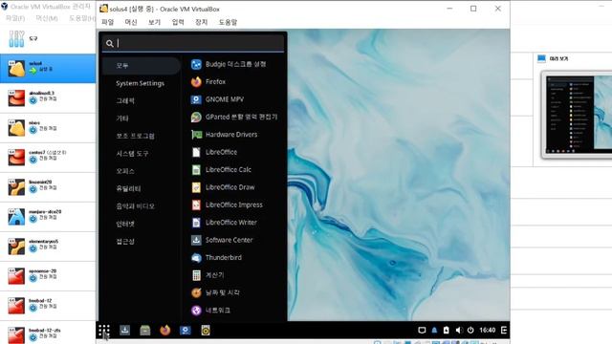Select nixos VM in VirtualBox Manager list
612x344 pixels.
(48, 128)
